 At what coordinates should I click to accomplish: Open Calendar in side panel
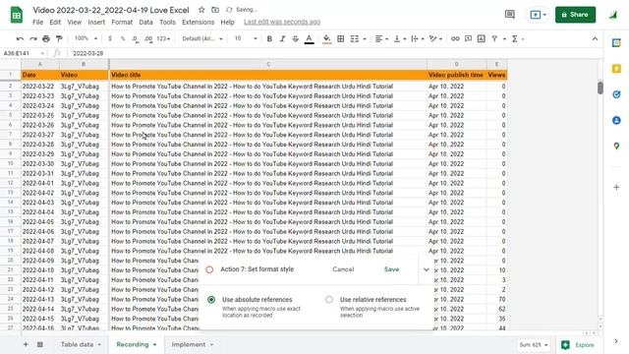coord(616,43)
